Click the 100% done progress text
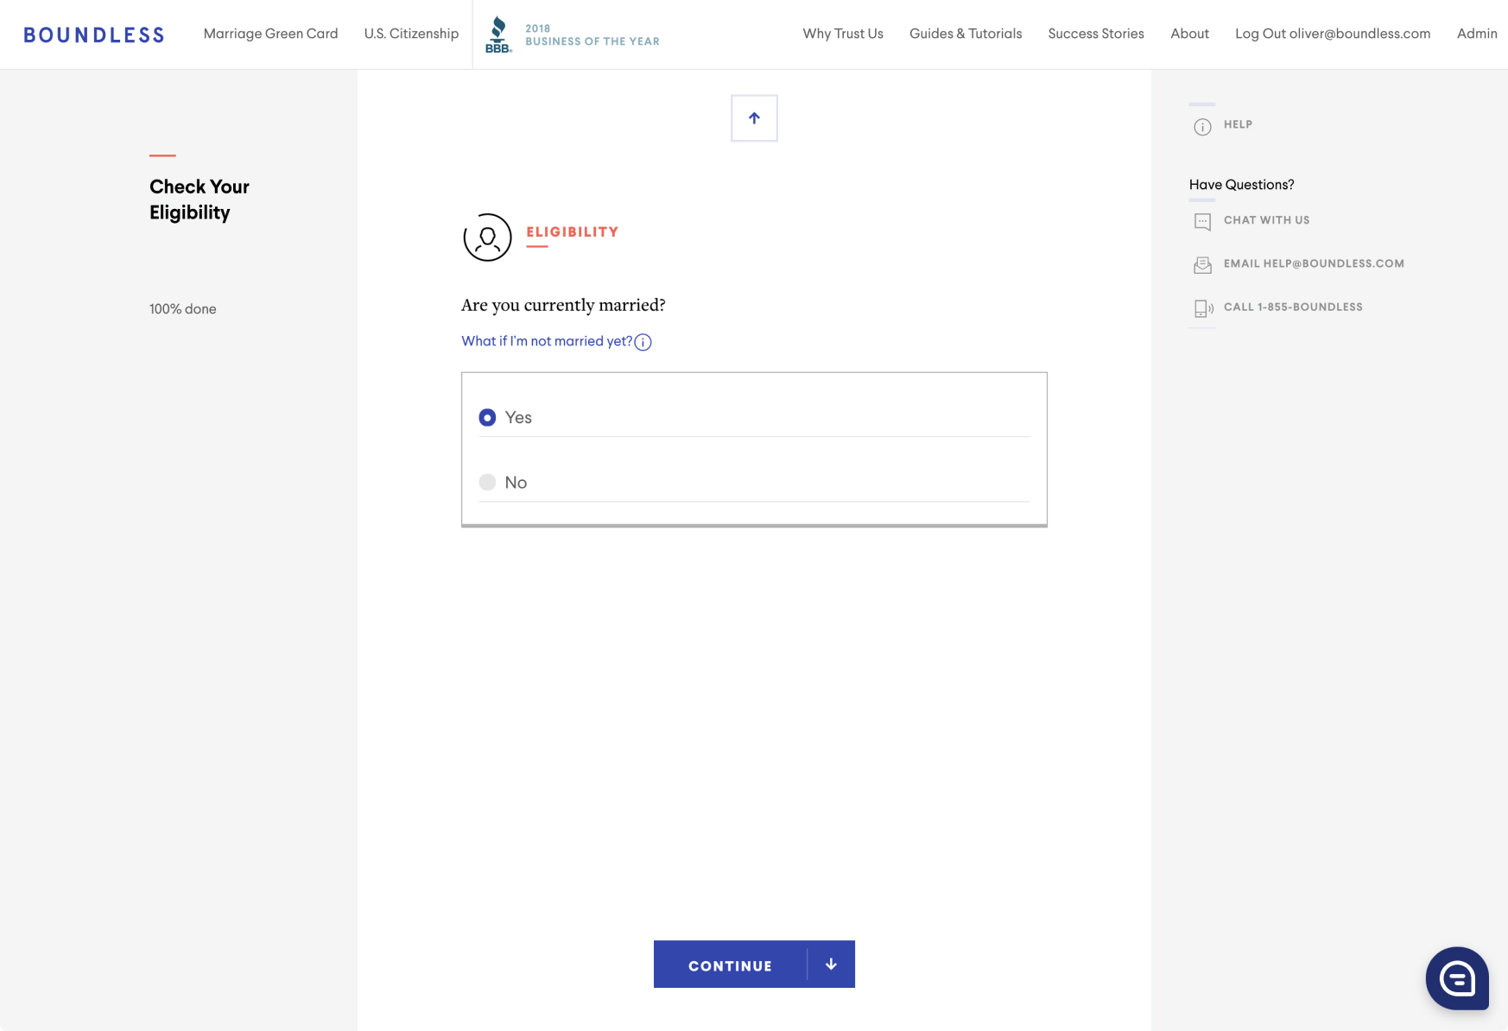Viewport: 1508px width, 1031px height. 183,309
